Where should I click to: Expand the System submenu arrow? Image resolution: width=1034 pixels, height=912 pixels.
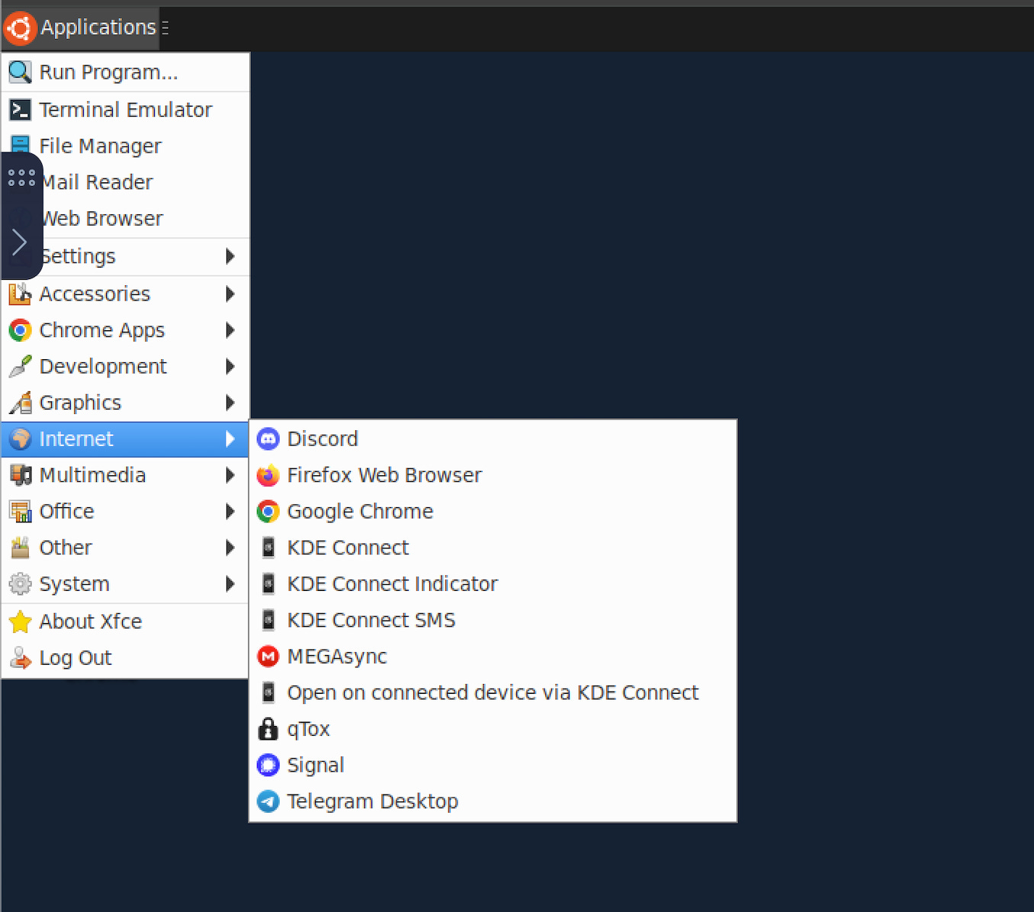tap(230, 584)
